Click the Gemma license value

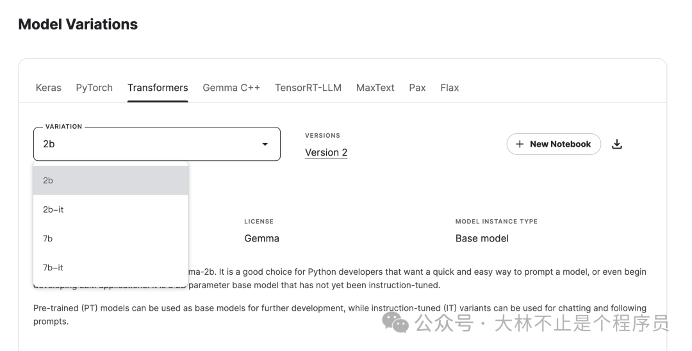pyautogui.click(x=261, y=238)
